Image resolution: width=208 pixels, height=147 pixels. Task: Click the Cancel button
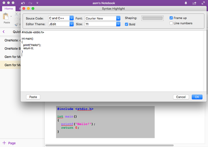[181, 97]
